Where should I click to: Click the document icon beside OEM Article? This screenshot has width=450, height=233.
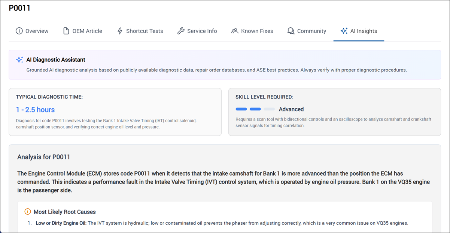coord(66,31)
